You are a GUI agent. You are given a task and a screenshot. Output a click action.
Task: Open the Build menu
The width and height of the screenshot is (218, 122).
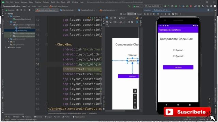[x=53, y=2]
